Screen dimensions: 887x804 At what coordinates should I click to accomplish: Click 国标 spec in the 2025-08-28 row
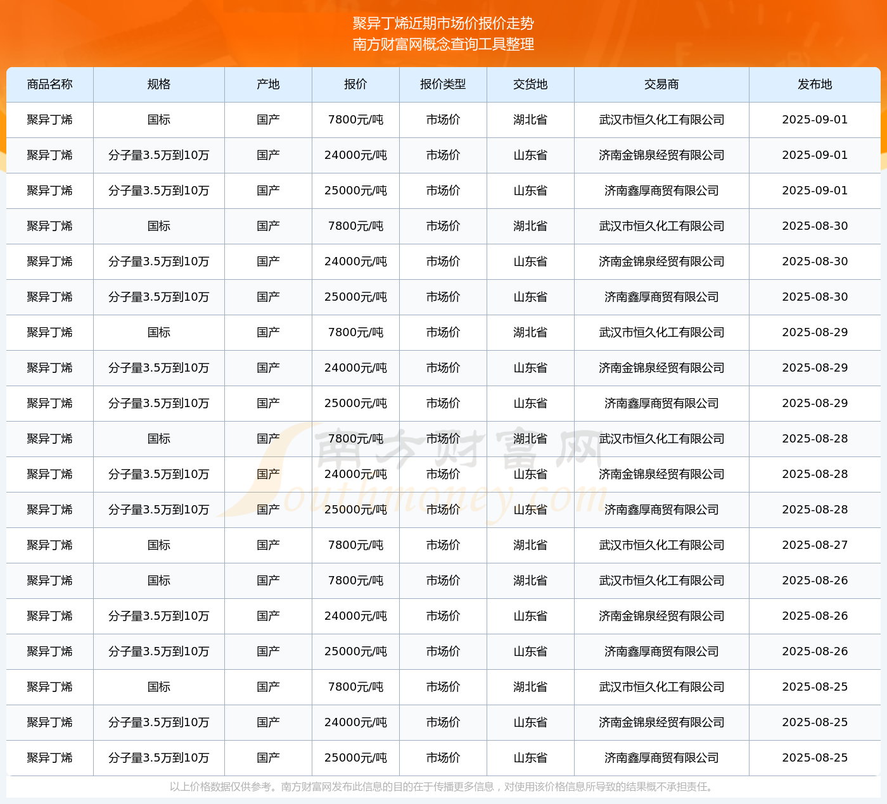pyautogui.click(x=159, y=439)
